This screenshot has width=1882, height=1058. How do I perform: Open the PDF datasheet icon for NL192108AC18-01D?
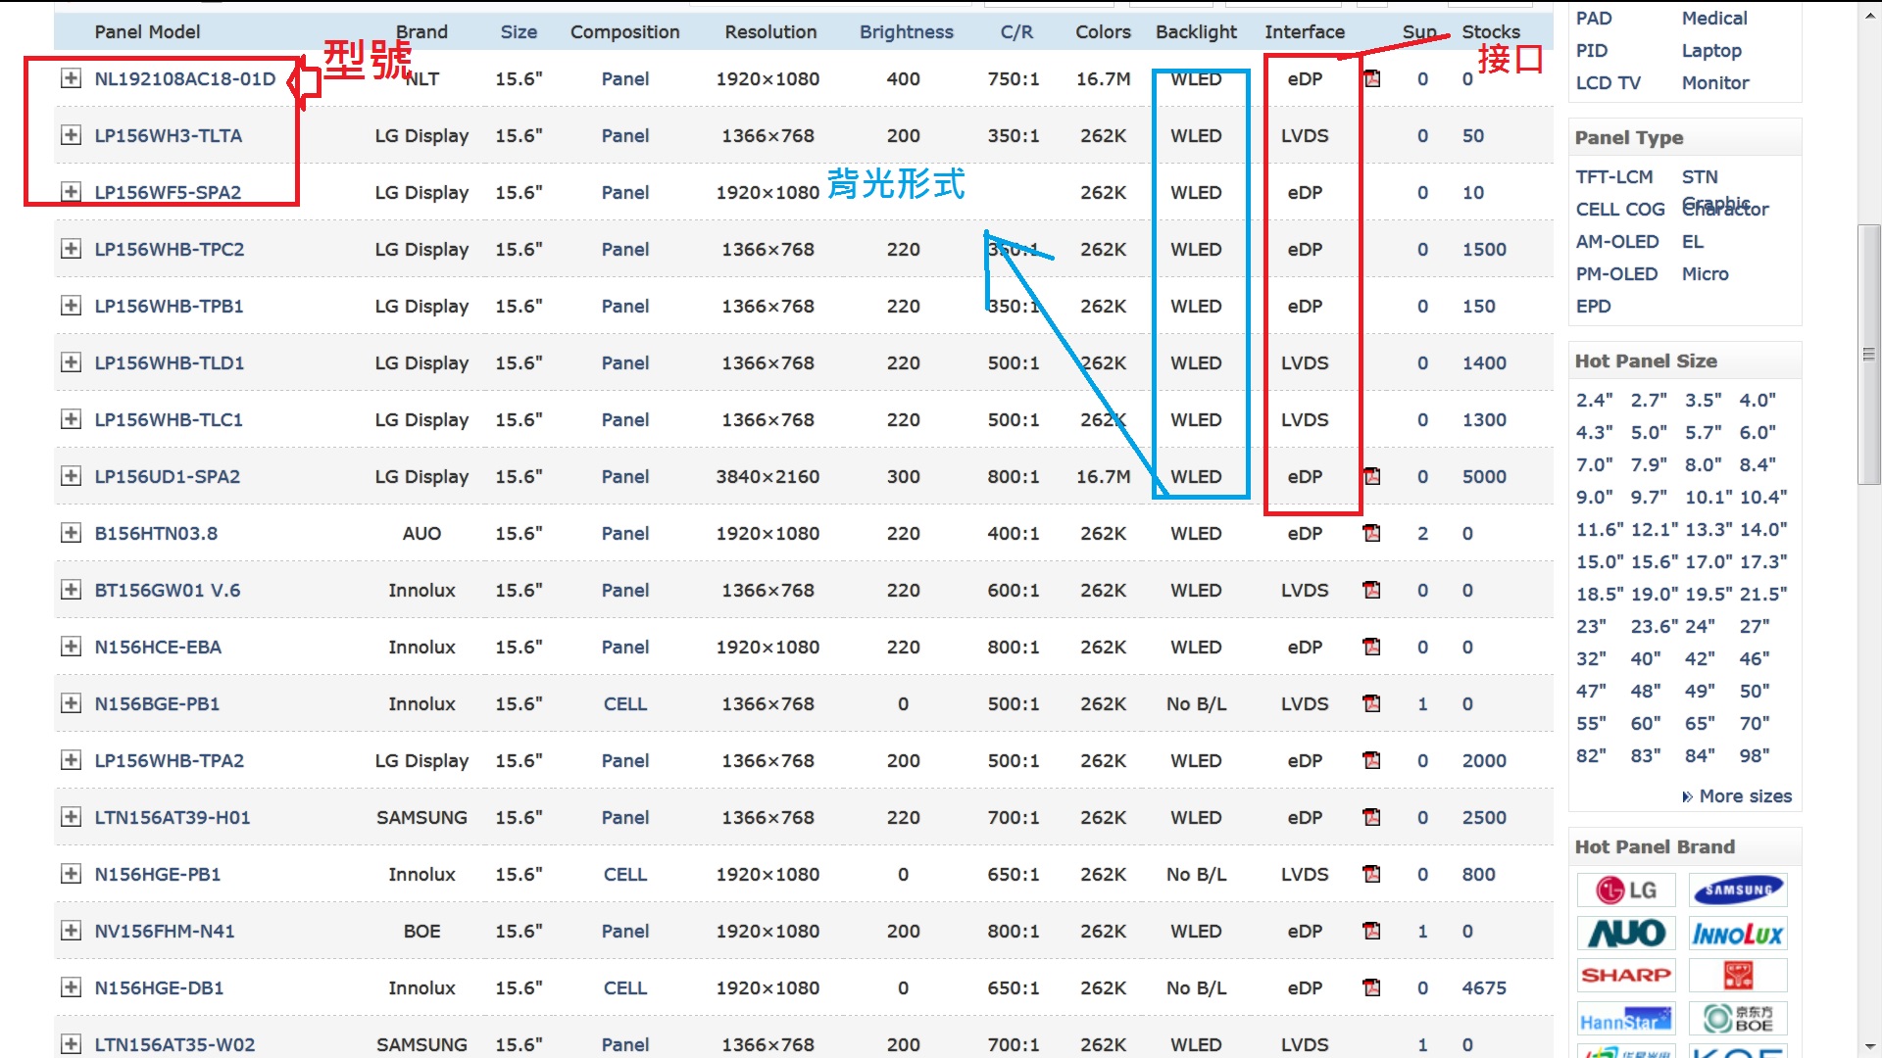(1372, 79)
